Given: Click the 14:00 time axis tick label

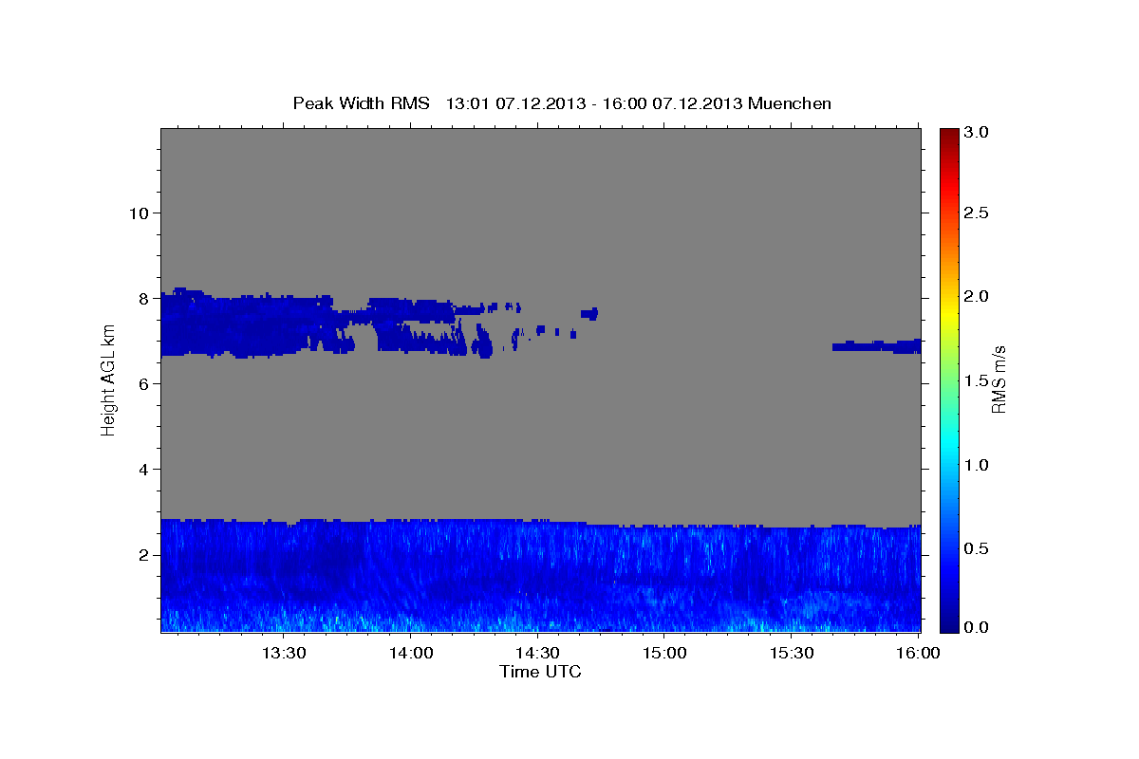Looking at the screenshot, I should point(411,653).
